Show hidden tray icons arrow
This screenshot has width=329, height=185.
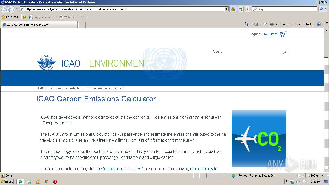(287, 182)
